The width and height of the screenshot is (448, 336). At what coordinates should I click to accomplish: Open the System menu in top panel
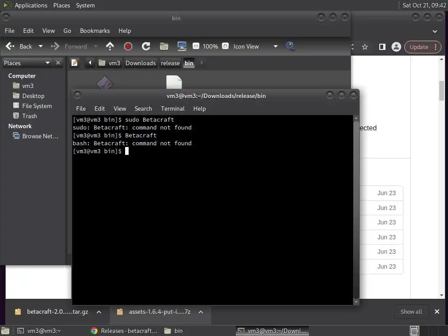85,5
